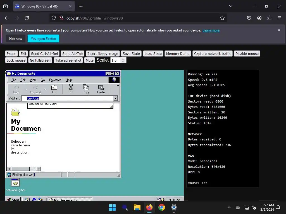Click the site lock security icon
The height and width of the screenshot is (214, 286).
(61, 18)
